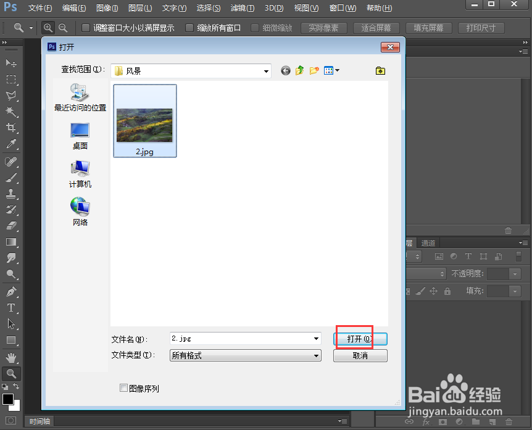Click the black foreground color swatch
The image size is (532, 430).
tap(8, 399)
